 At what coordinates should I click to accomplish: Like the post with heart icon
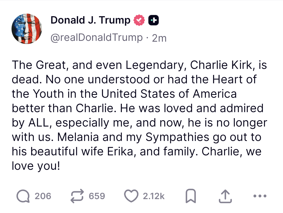pos(131,196)
